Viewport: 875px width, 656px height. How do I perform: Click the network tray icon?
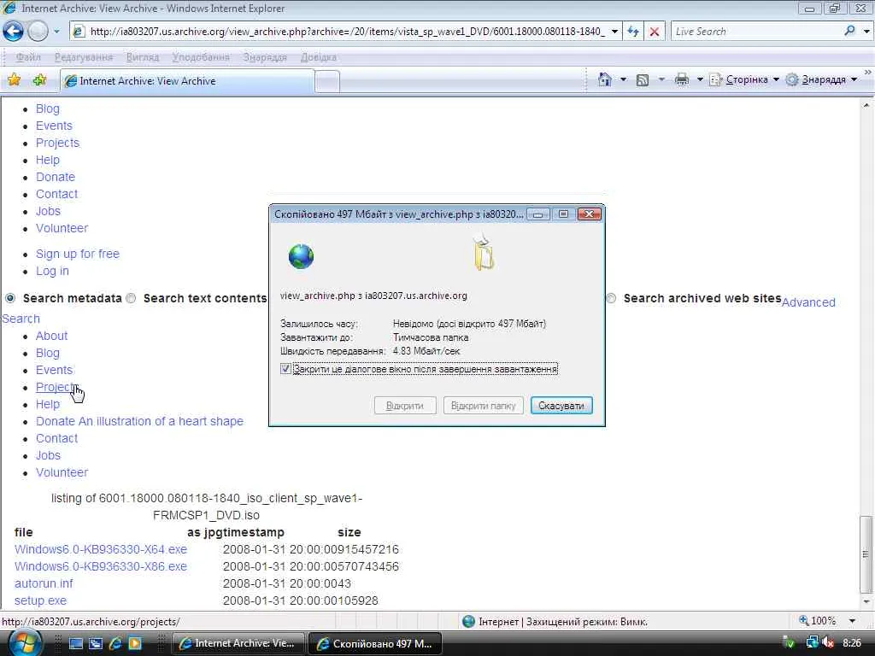pyautogui.click(x=812, y=642)
